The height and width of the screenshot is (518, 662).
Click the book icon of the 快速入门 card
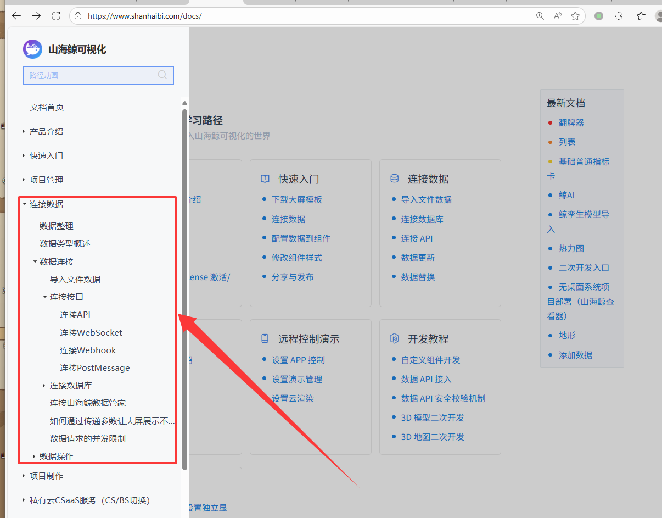[265, 179]
